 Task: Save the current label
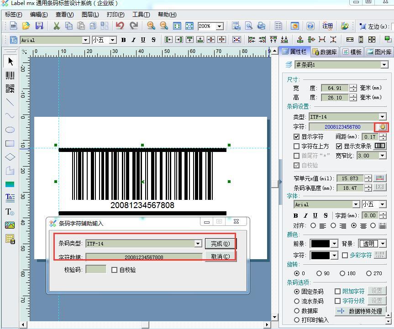pos(39,26)
